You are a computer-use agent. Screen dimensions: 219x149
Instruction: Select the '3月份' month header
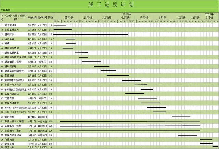click(x=209, y=18)
